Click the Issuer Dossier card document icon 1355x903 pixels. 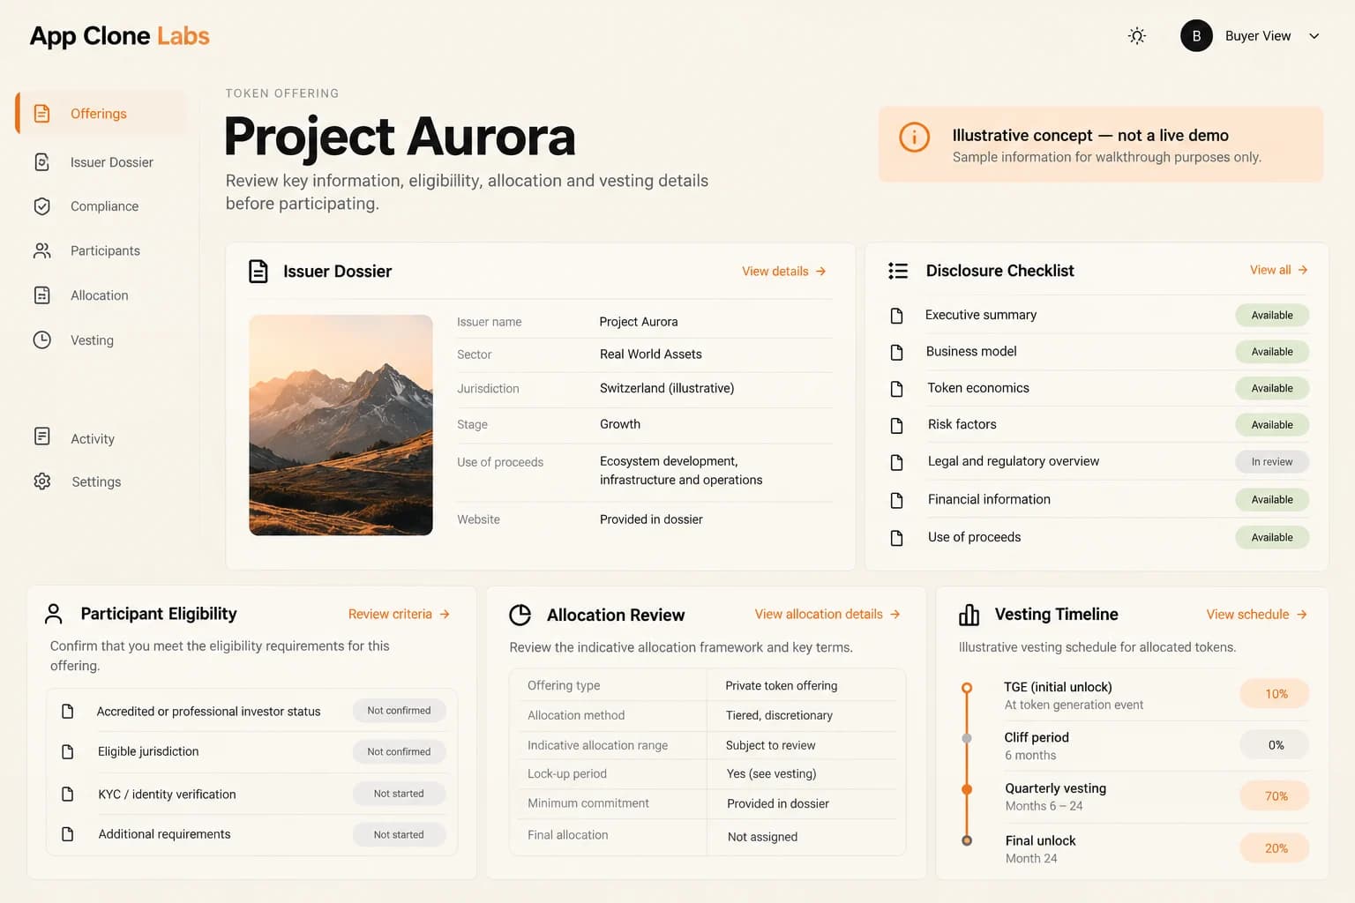tap(258, 272)
